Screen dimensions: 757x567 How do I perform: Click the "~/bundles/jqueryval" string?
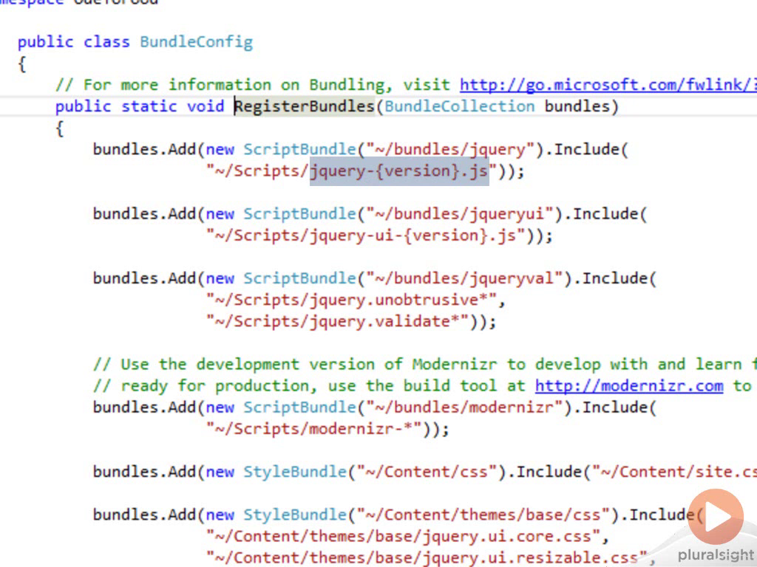click(464, 278)
